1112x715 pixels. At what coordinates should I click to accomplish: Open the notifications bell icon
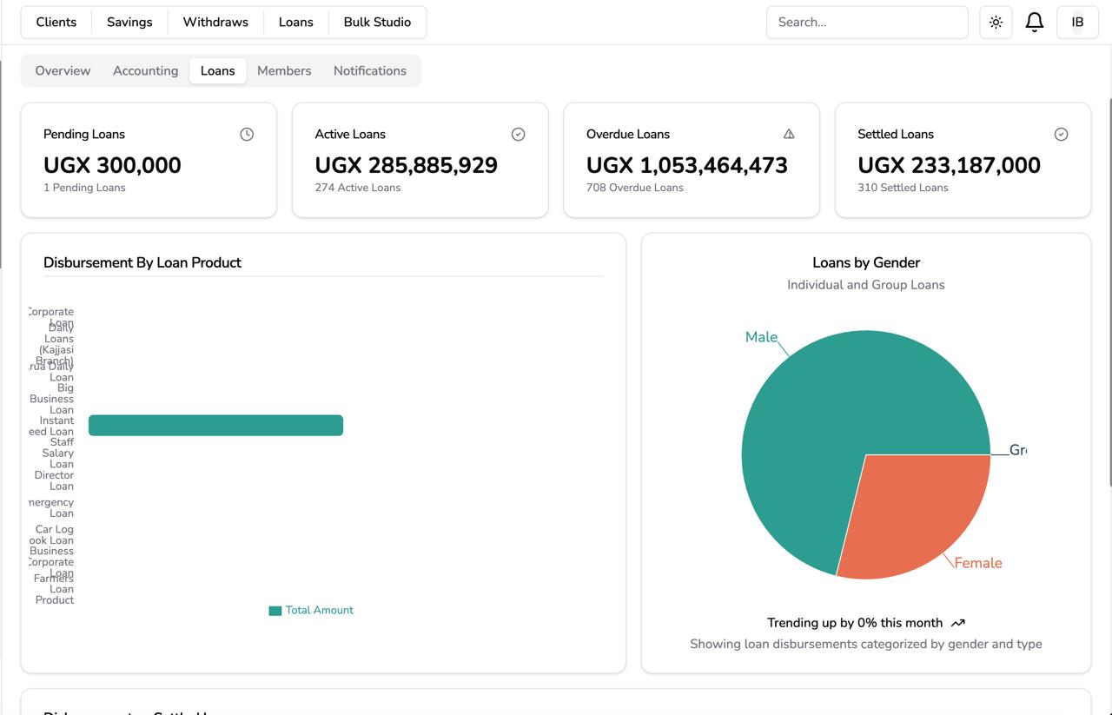pos(1034,23)
